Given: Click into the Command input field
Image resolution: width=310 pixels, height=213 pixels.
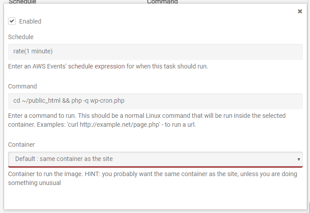Looking at the screenshot, I should (155, 100).
